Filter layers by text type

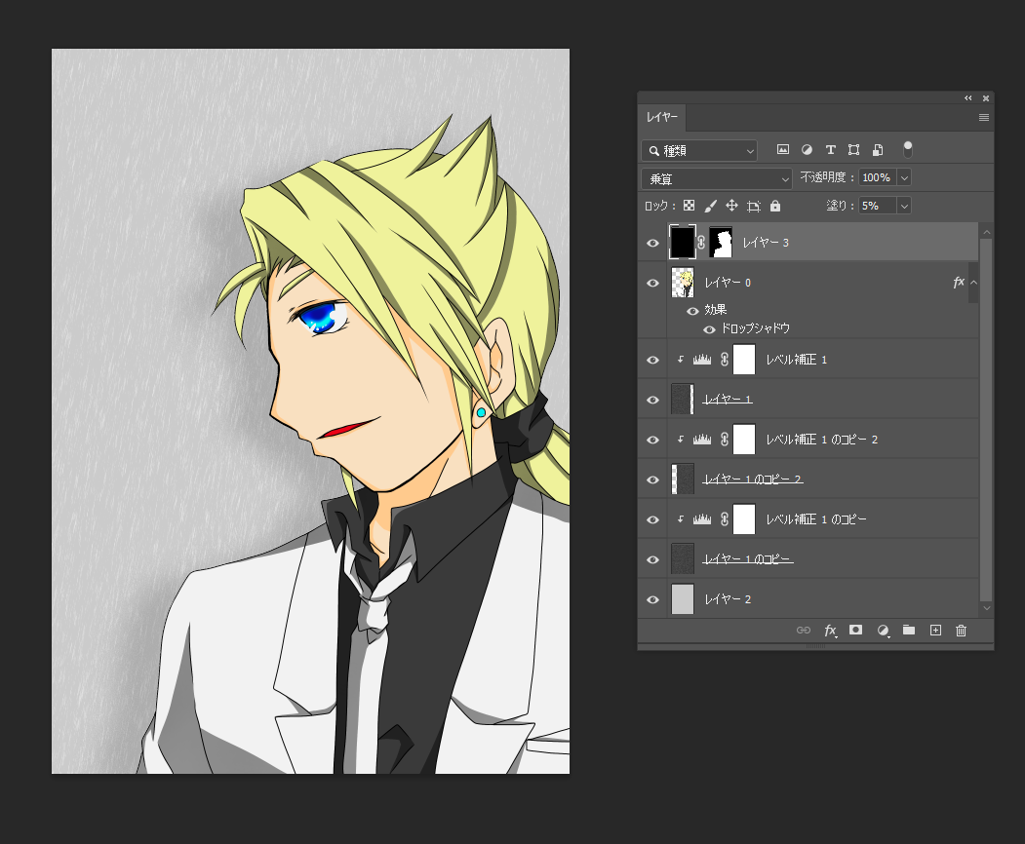click(830, 150)
